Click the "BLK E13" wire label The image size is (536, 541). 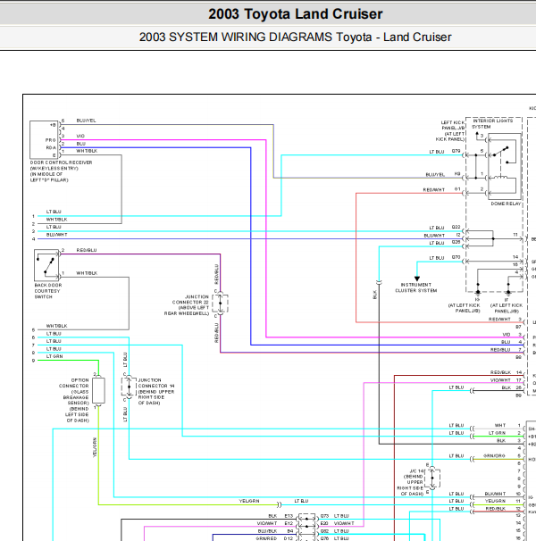click(281, 516)
